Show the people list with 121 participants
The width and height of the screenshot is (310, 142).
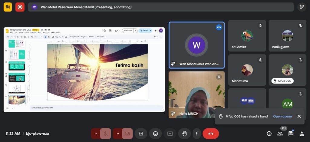point(280,134)
